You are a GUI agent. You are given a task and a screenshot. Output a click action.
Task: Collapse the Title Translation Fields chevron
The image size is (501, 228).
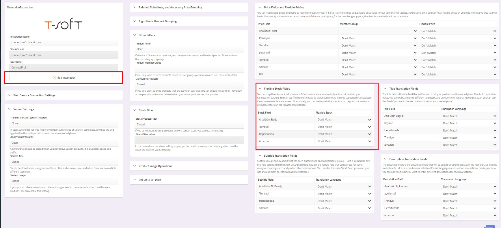385,89
